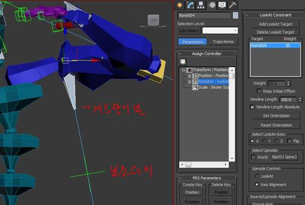Select Axis Alignment upnode control option
Viewport: 305px width, 205px height.
click(256, 184)
